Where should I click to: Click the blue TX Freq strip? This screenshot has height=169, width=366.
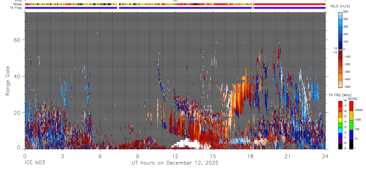click(175, 8)
